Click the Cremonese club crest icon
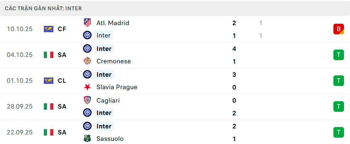 [x=87, y=61]
